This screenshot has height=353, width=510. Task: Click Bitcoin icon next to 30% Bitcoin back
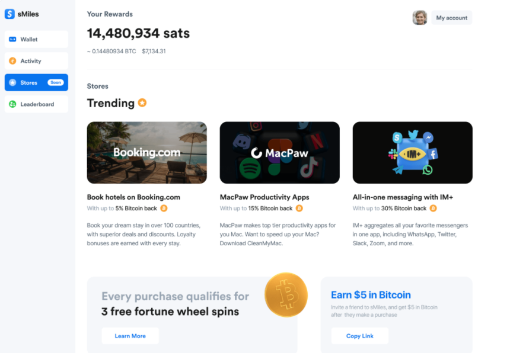pos(434,208)
